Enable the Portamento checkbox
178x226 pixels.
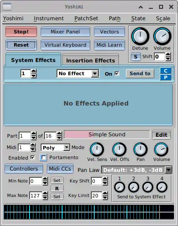[44, 157]
